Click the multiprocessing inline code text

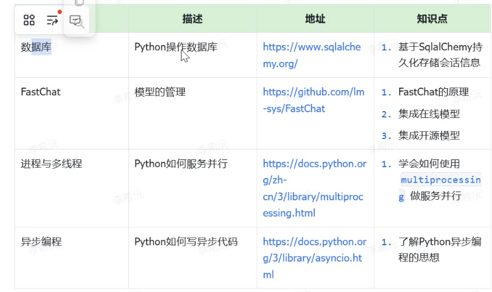441,180
